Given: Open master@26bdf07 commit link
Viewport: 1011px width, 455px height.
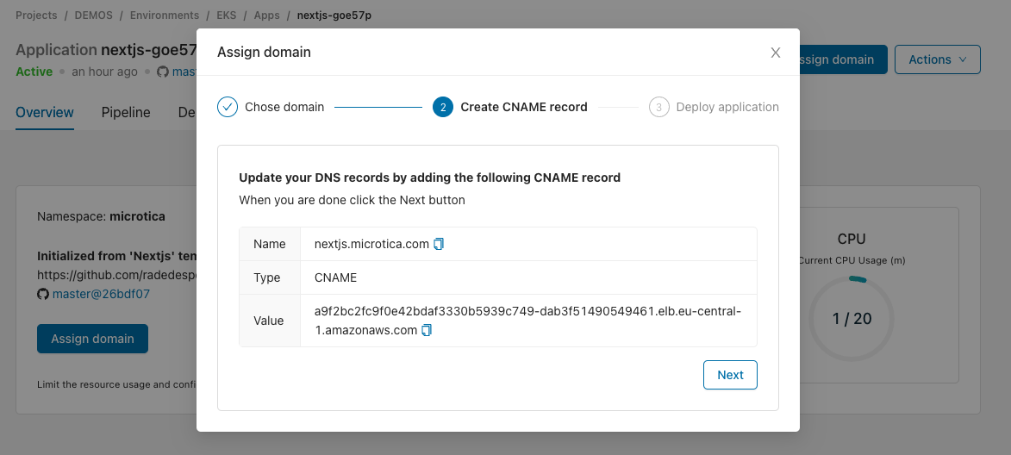Looking at the screenshot, I should (x=101, y=294).
